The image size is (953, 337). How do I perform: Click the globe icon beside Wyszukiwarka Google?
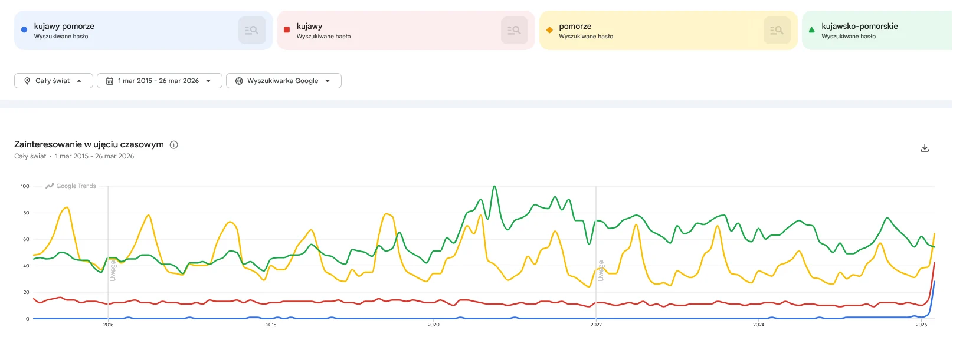[x=239, y=81]
